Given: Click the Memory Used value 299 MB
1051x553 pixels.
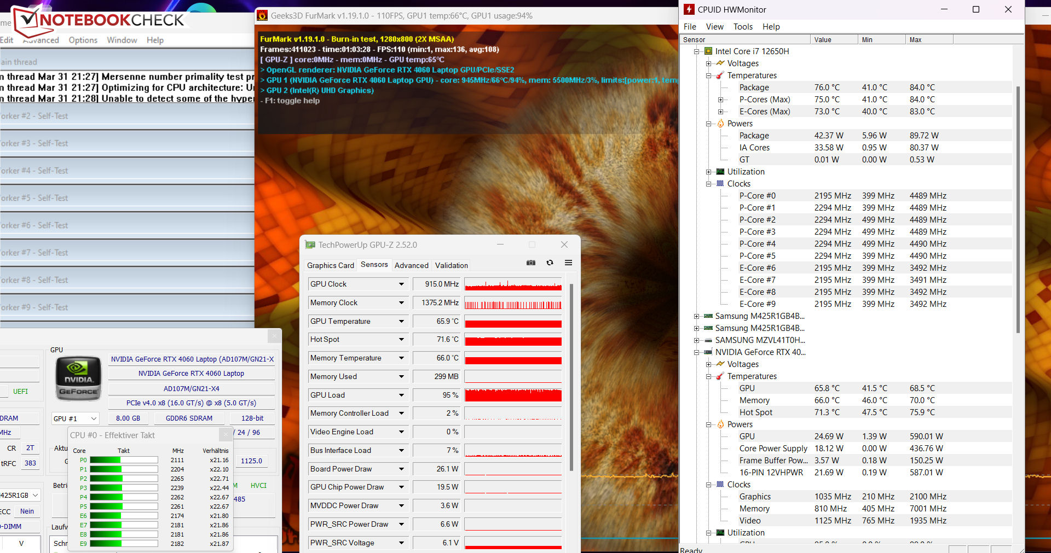Looking at the screenshot, I should [x=436, y=377].
